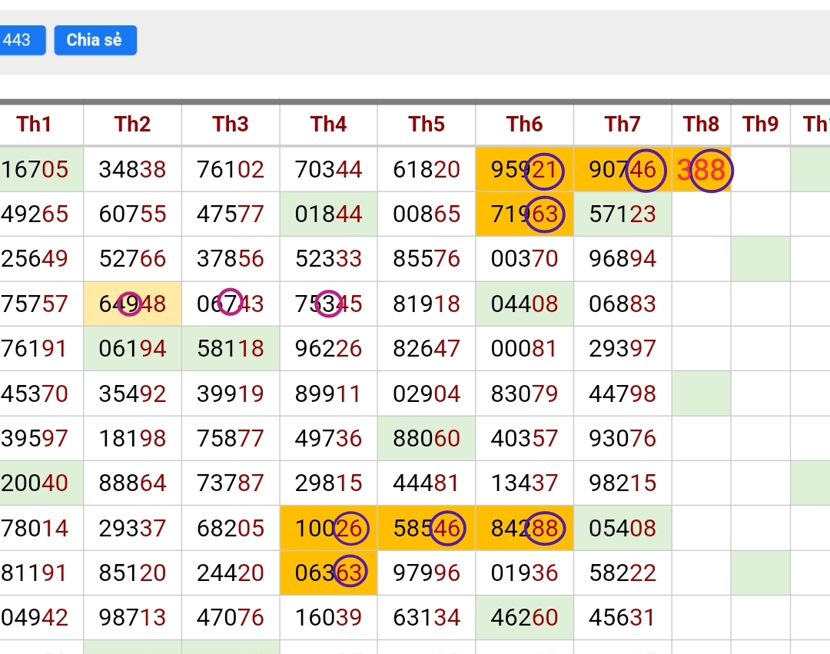
Task: Click the orange cell 06363
Action: pos(328,573)
